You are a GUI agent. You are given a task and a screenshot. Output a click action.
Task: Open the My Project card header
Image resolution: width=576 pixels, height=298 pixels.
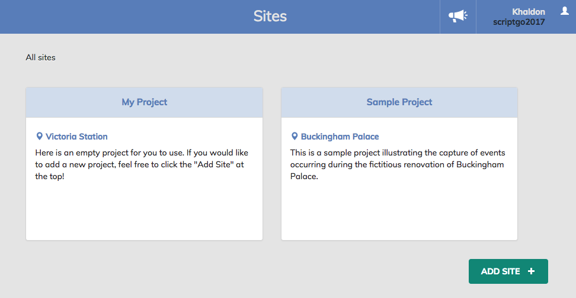pyautogui.click(x=145, y=102)
